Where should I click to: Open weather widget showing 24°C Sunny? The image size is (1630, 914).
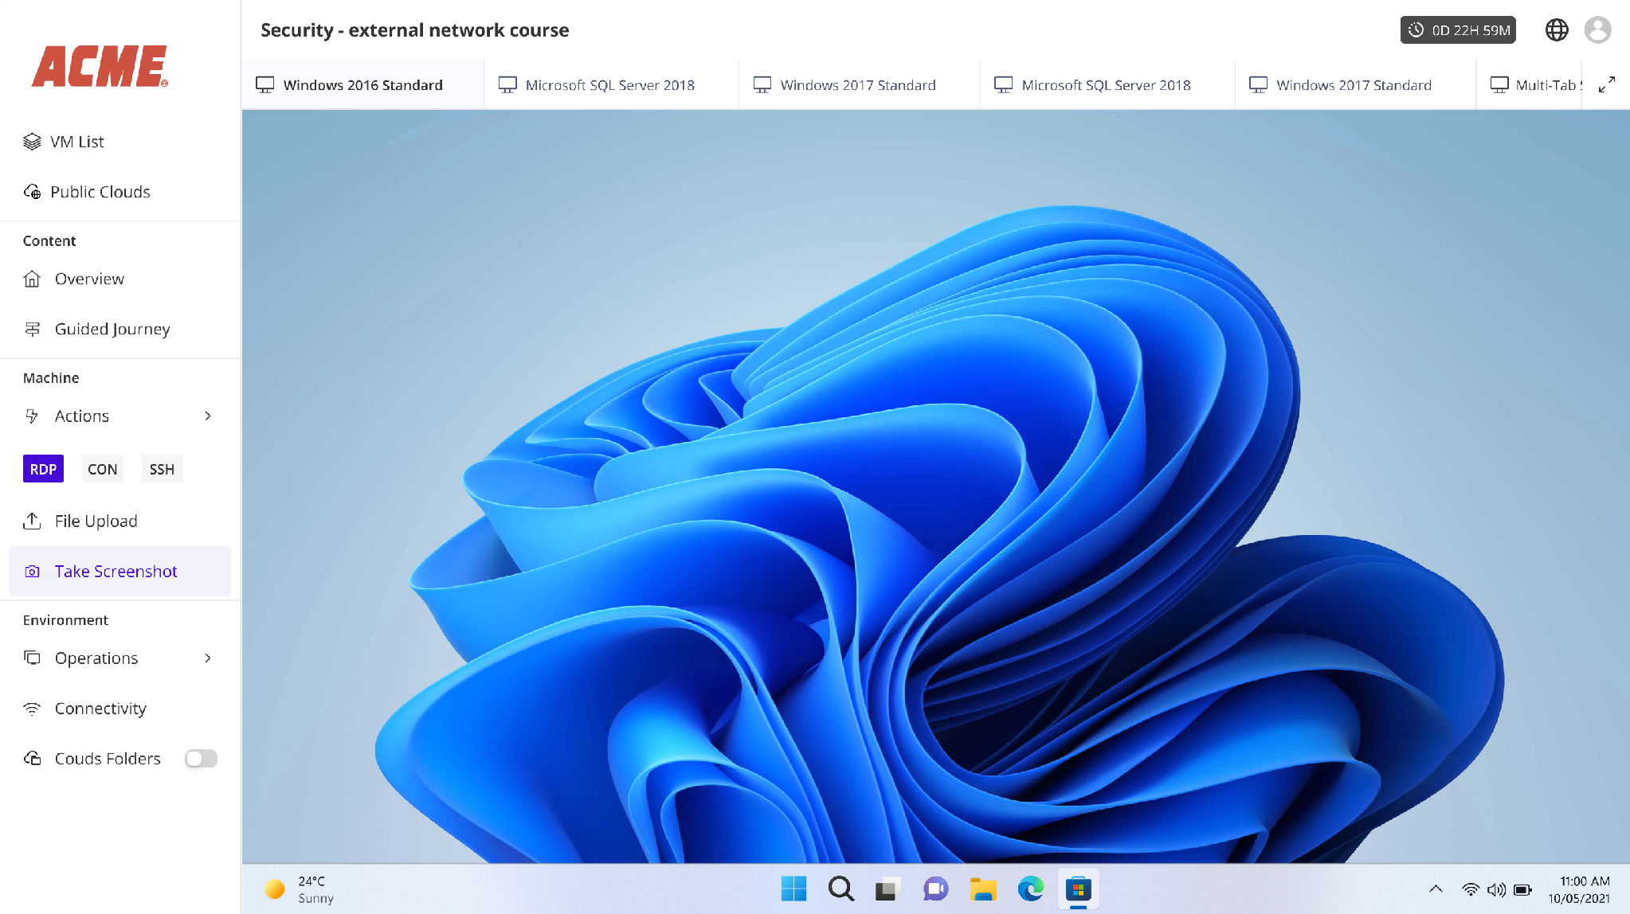tap(300, 889)
